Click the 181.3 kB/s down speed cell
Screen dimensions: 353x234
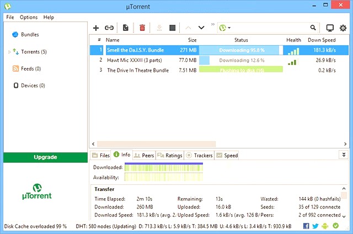(x=324, y=50)
